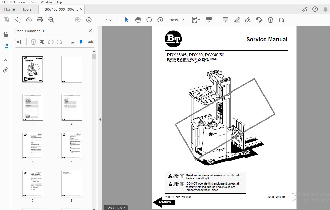The image size is (330, 210).
Task: Go to the previous page arrow
Action: point(78,20)
